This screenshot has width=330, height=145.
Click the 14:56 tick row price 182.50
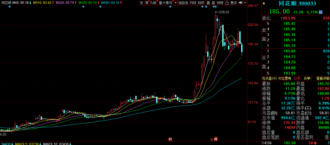tap(290, 143)
